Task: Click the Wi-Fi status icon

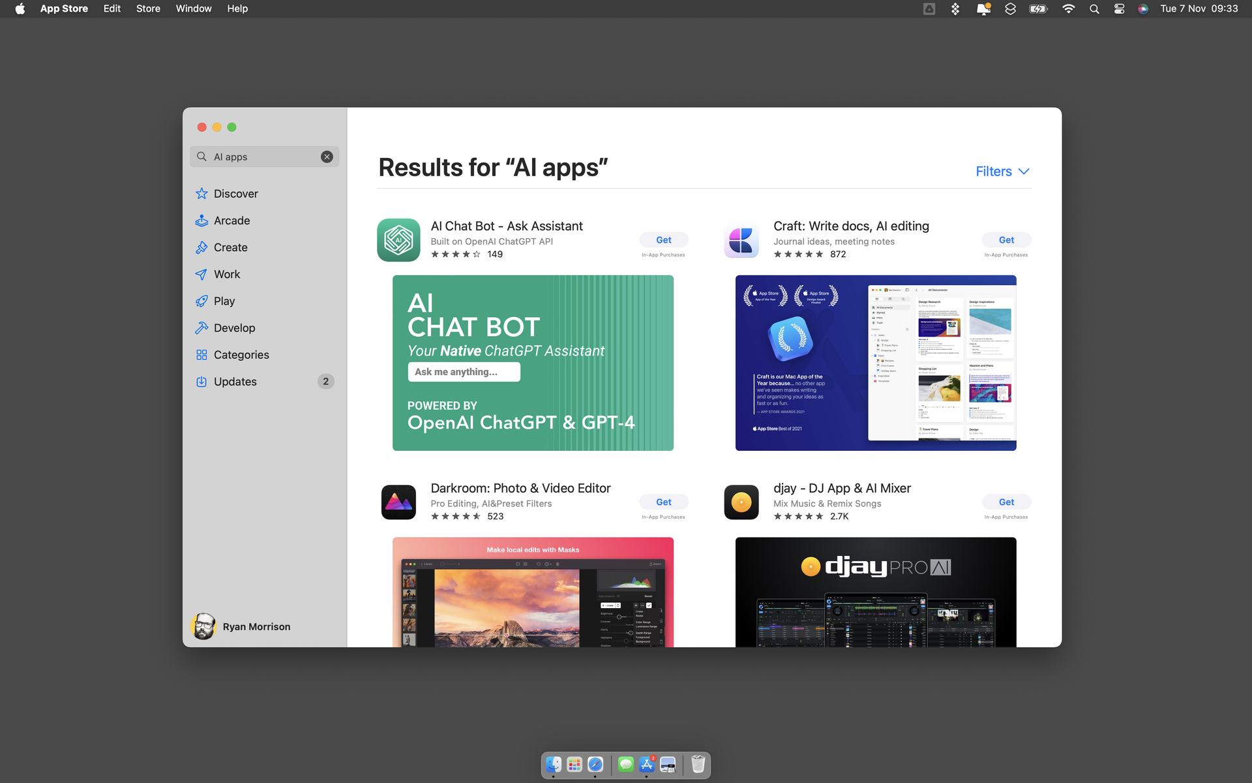Action: (x=1069, y=8)
